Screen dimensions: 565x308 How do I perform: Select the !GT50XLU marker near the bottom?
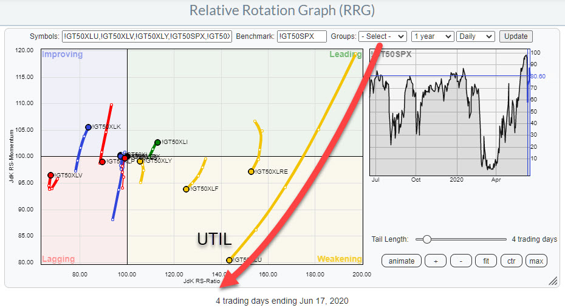229,260
